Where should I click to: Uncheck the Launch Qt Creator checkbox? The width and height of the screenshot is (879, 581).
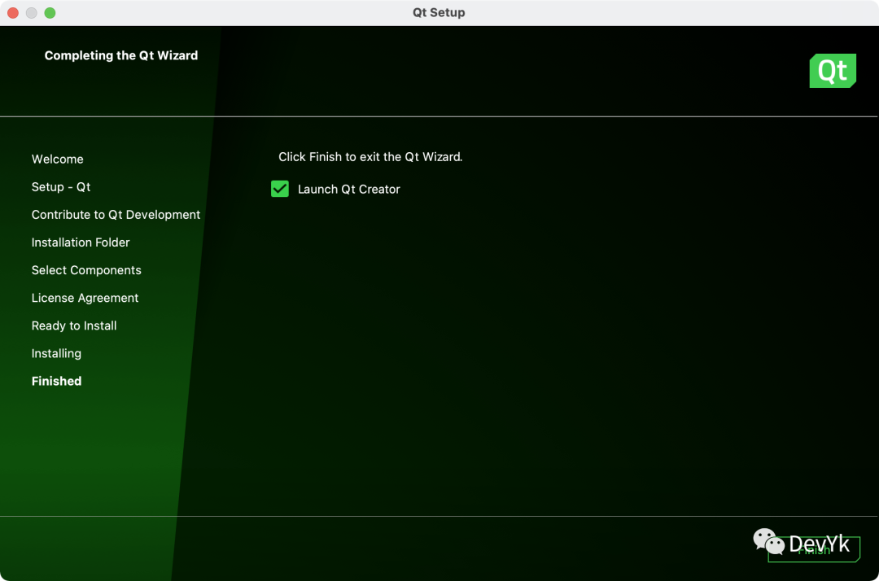click(280, 189)
